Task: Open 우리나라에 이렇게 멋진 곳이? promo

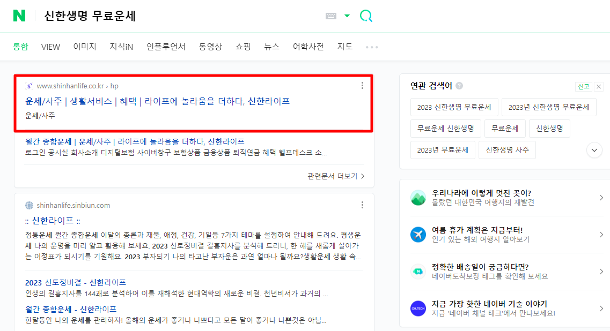Action: 482,193
